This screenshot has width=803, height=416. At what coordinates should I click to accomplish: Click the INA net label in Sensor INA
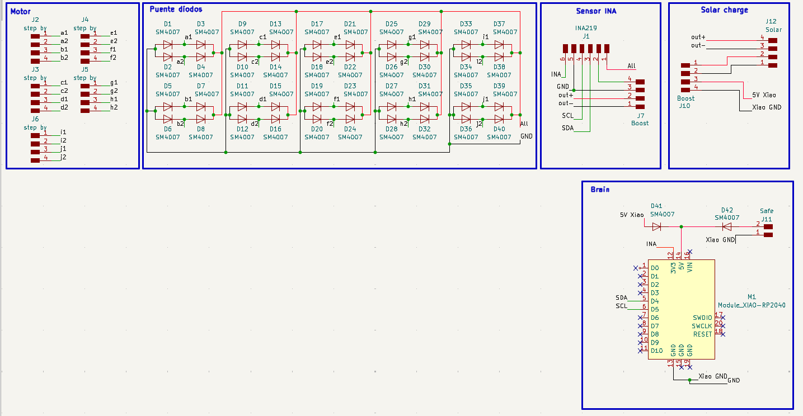coord(556,74)
